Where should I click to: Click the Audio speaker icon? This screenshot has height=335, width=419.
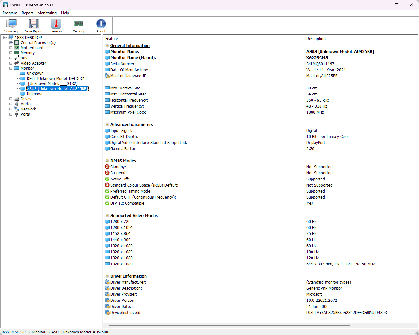pyautogui.click(x=17, y=104)
